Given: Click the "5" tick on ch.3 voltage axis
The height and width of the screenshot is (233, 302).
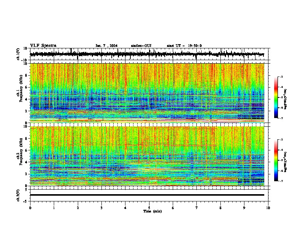Looking at the screenshot, I should point(27,190).
